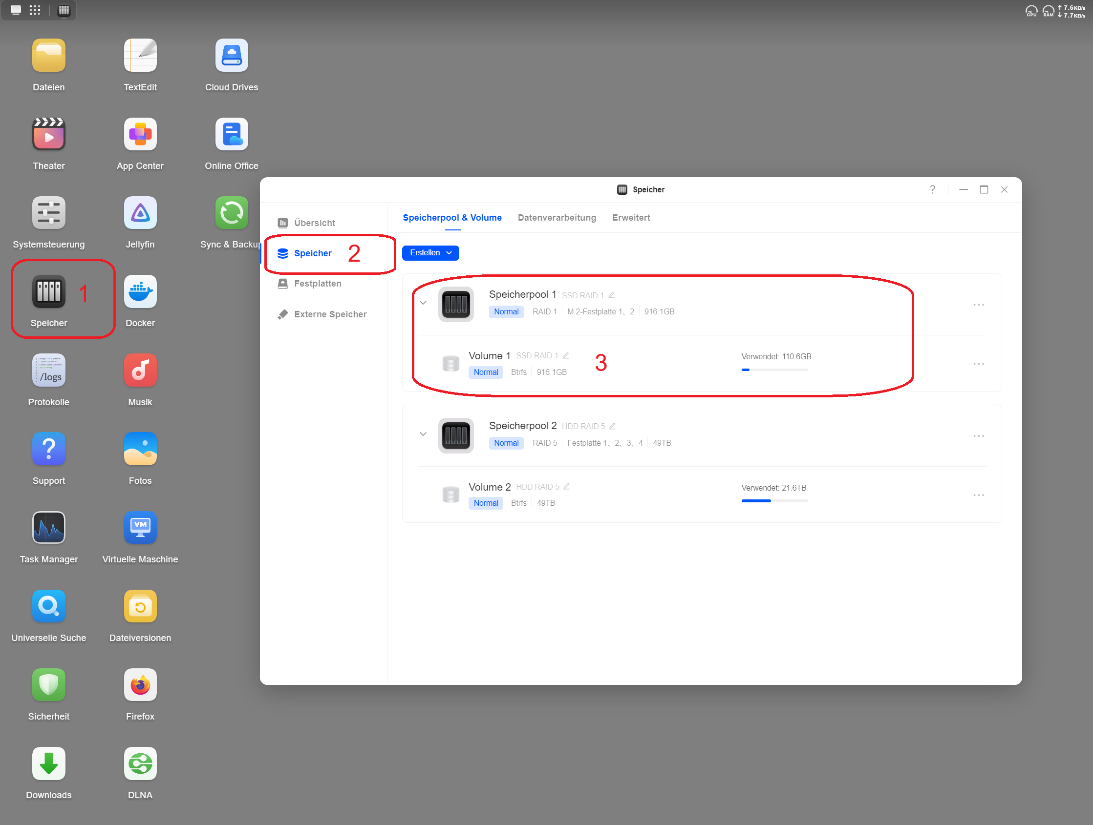1093x825 pixels.
Task: Open Virtuelle Maschine app
Action: pos(140,528)
